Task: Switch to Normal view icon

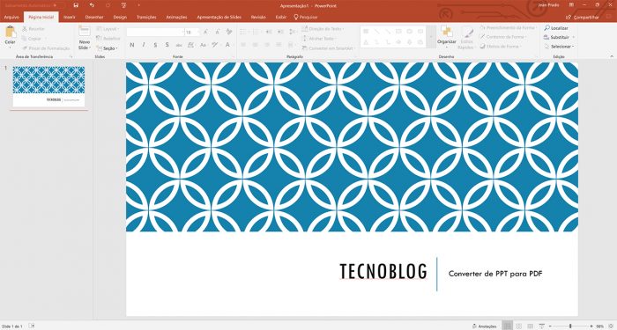Action: click(x=507, y=326)
